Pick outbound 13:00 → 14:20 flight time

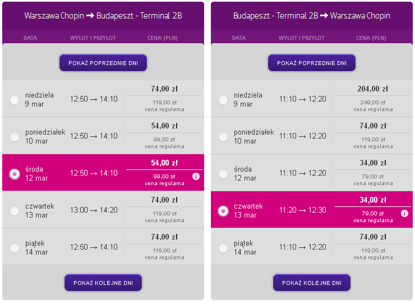[x=94, y=210]
